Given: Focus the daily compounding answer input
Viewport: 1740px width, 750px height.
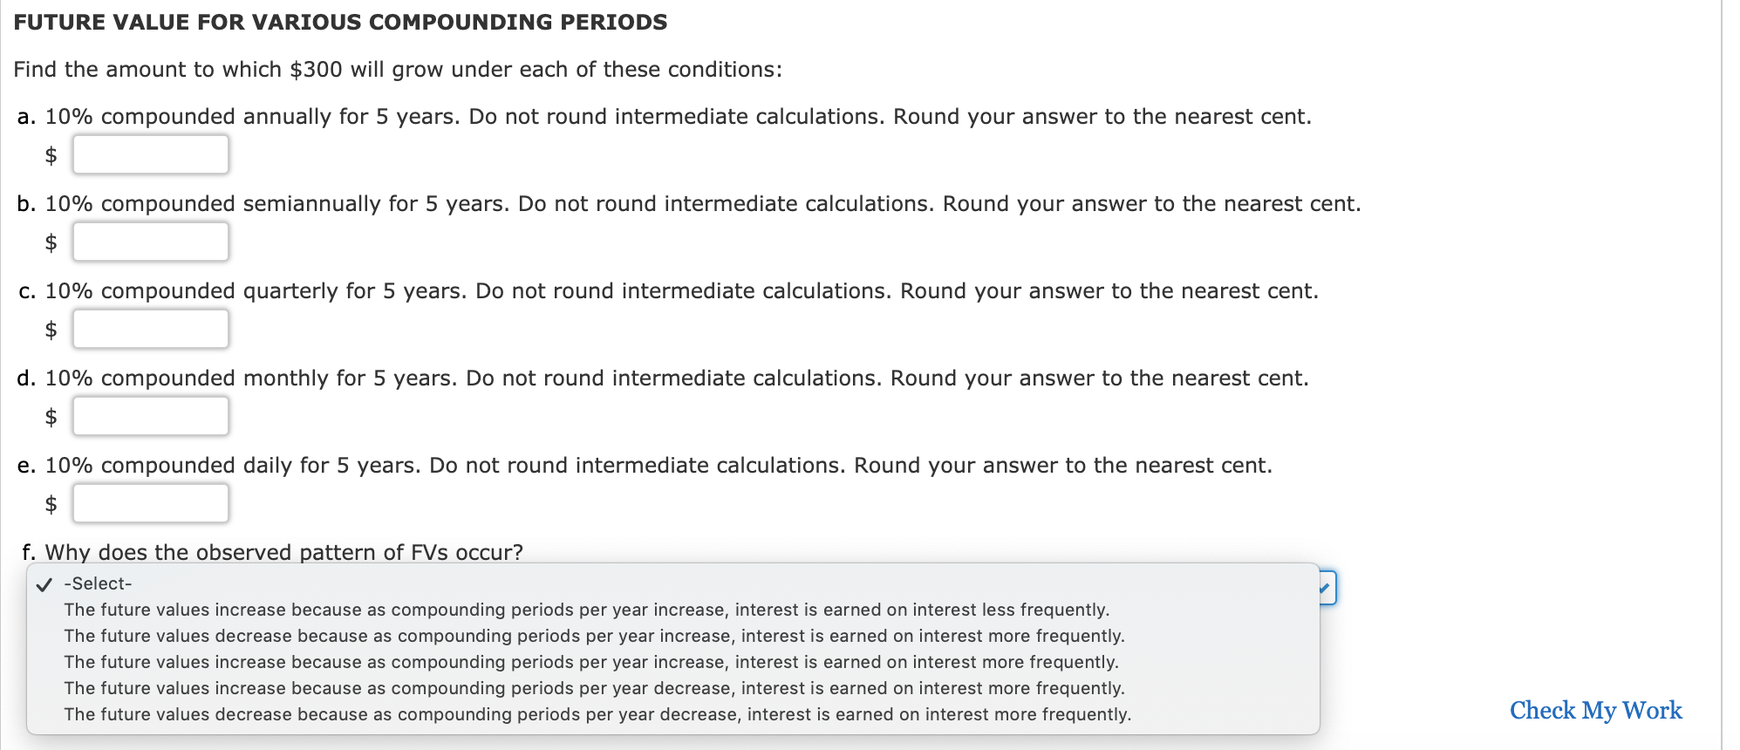Looking at the screenshot, I should click(150, 503).
